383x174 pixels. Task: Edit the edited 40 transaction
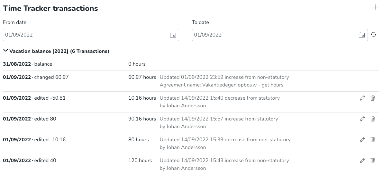coord(362,161)
